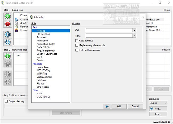Click green add files button in Step 1
Screen dimensions: 173x124
tap(8, 16)
